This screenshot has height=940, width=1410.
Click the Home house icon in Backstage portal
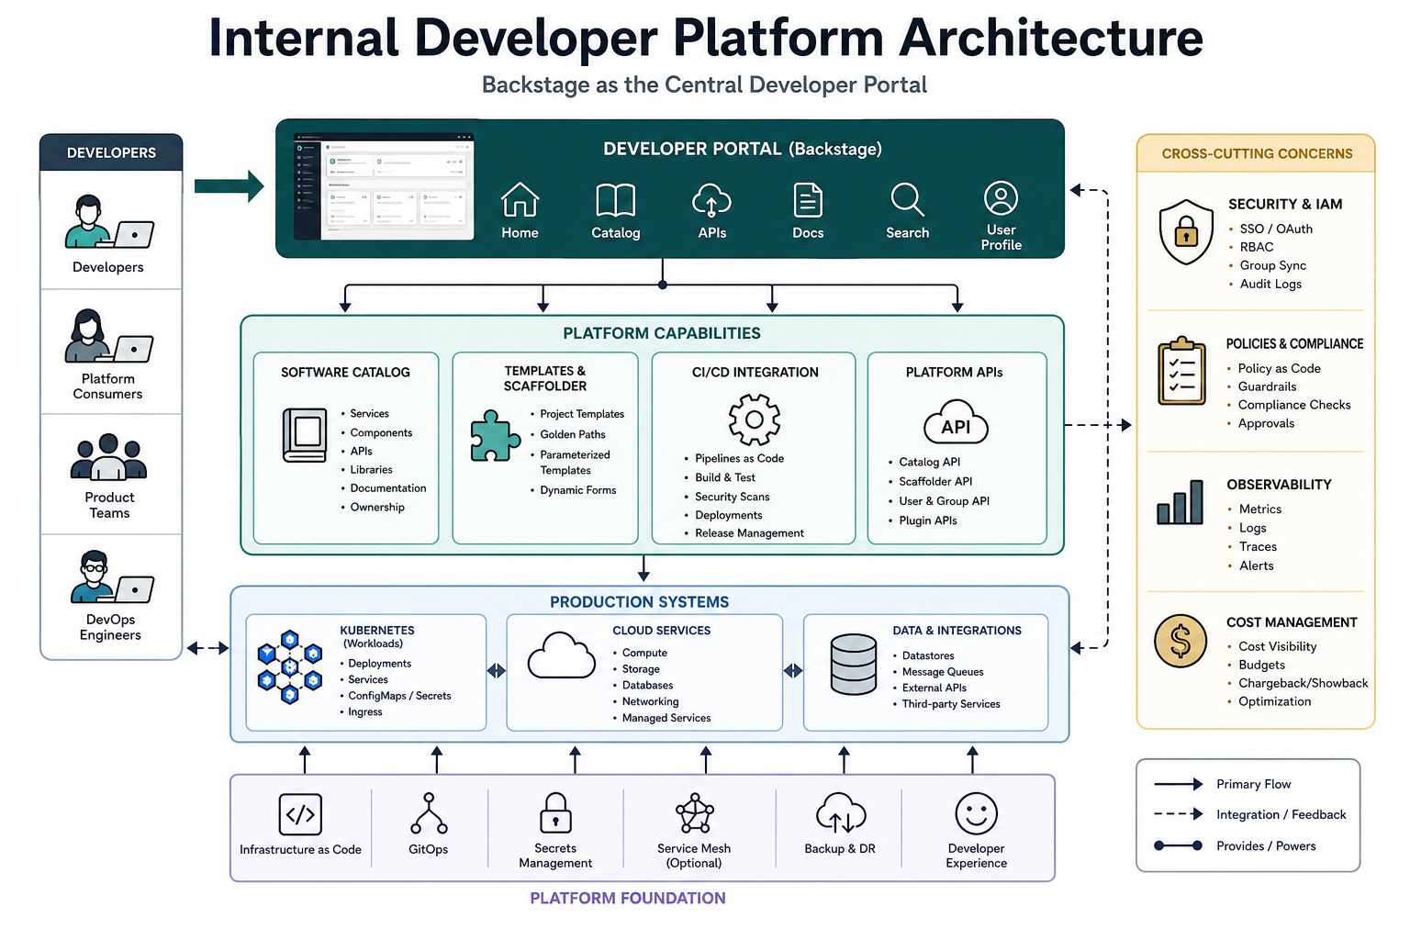coord(520,199)
